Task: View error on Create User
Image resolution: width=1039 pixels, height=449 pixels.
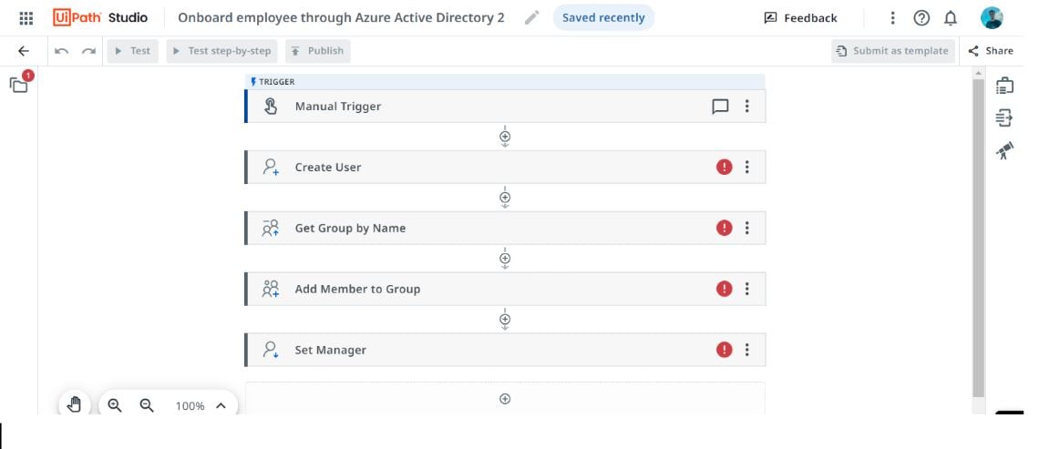Action: pyautogui.click(x=725, y=167)
